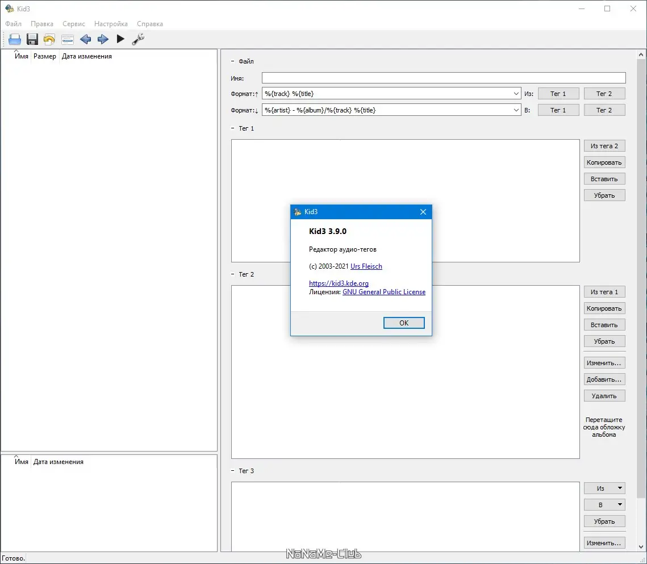Screen dimensions: 647x564
Task: Click OK in the About dialog
Action: [x=404, y=323]
